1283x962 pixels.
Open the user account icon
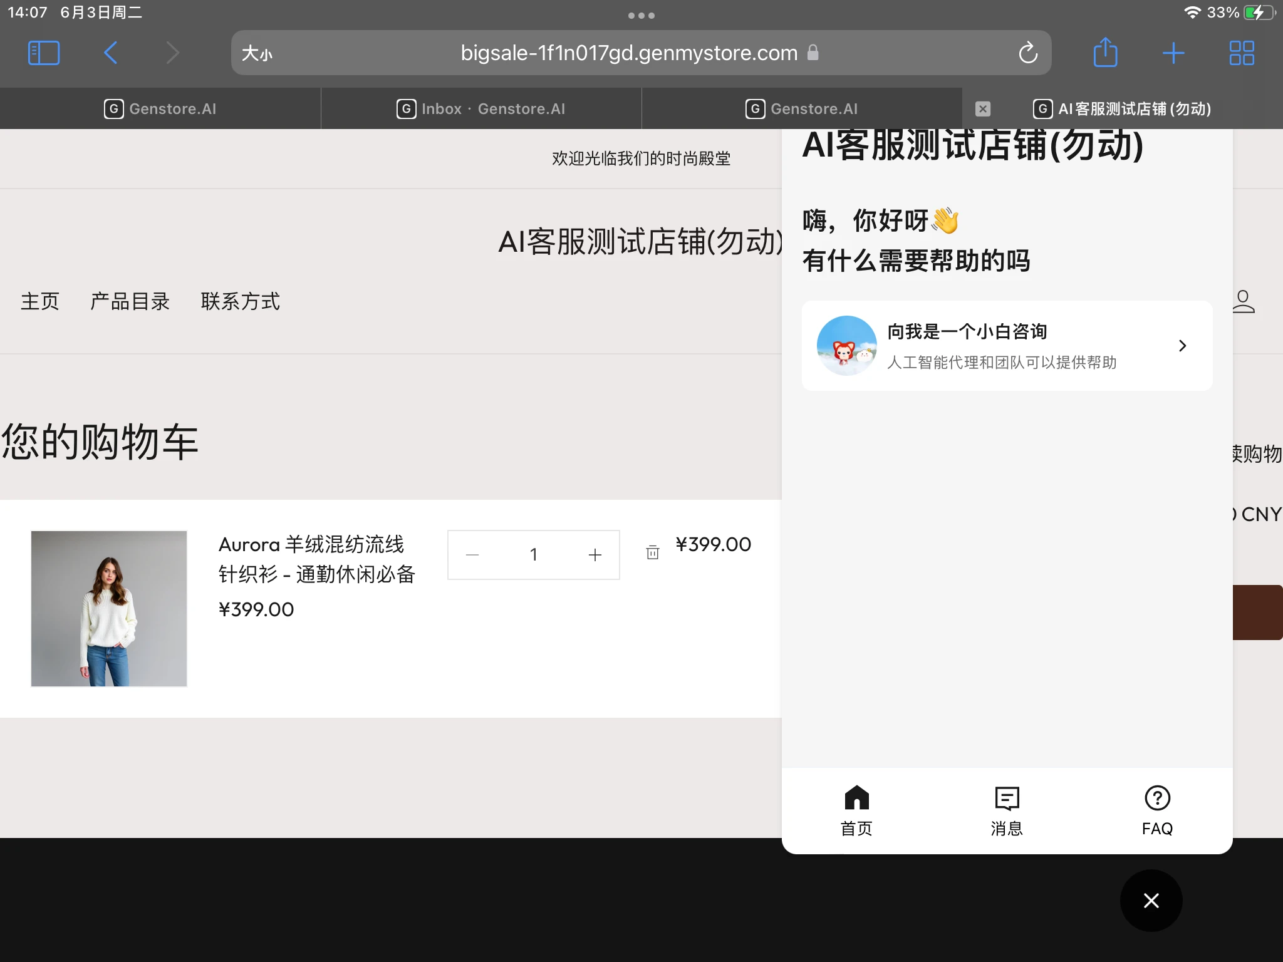1243,301
